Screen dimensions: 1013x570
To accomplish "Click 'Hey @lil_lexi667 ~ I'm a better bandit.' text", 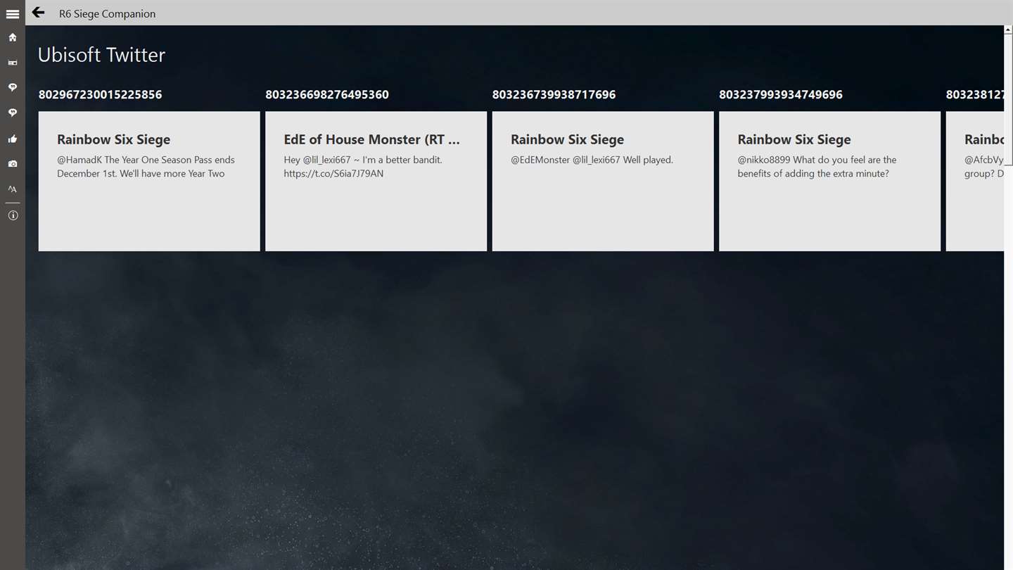I will click(x=363, y=160).
